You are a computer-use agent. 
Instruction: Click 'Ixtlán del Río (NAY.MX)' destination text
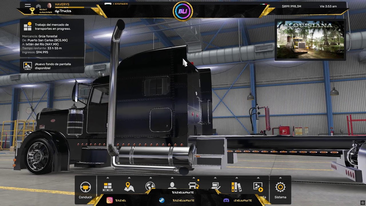click(x=42, y=44)
